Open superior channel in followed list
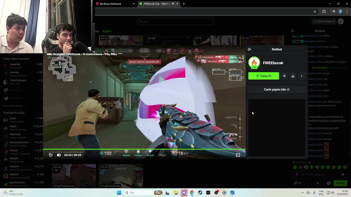 click(22, 66)
